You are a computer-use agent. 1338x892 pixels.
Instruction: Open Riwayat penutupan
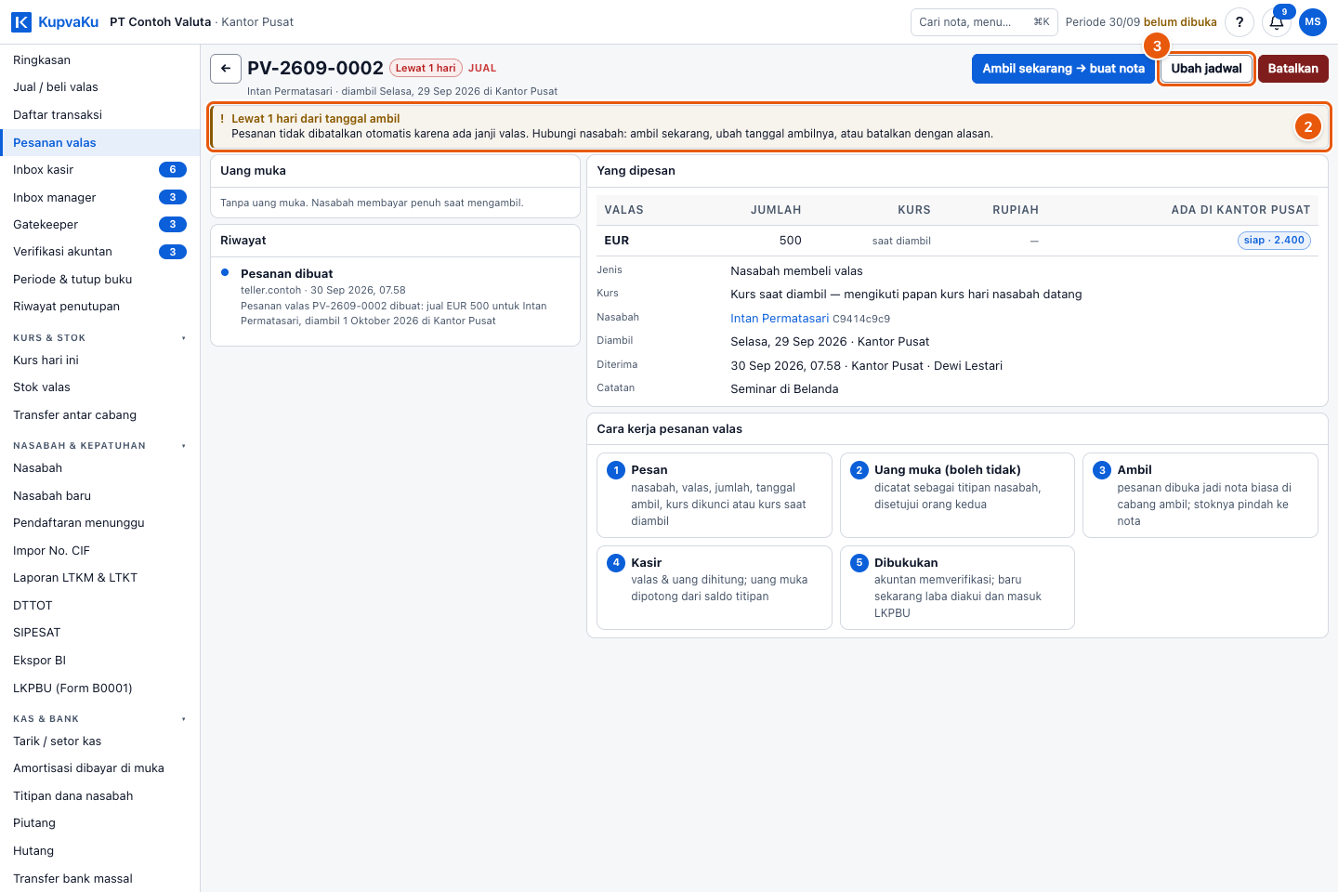pos(99,307)
